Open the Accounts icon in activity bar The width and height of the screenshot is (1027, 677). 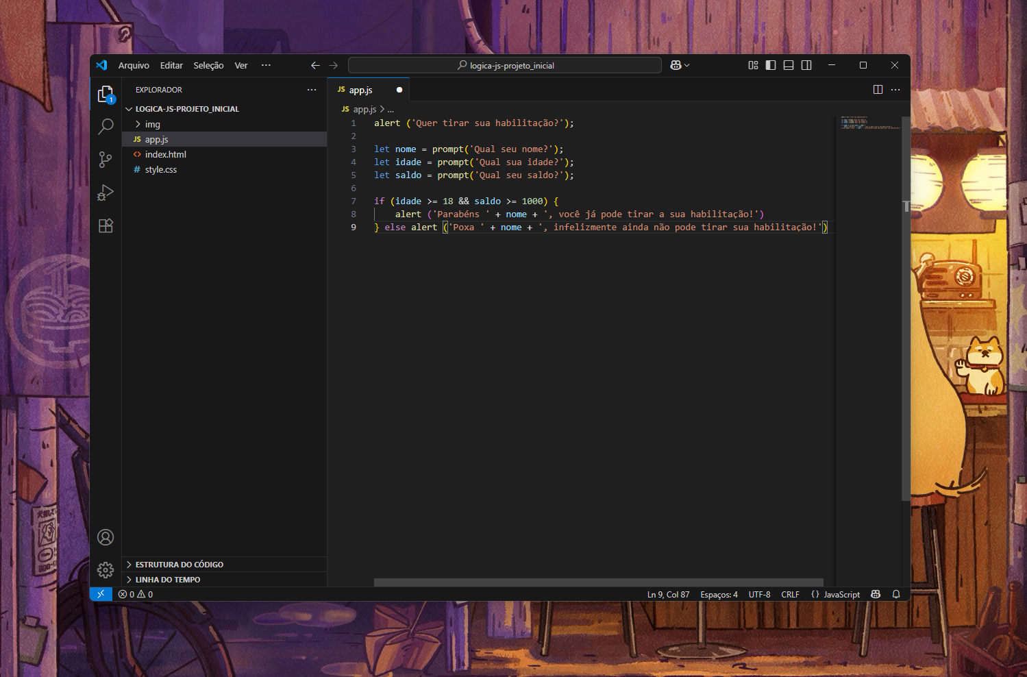pos(106,537)
